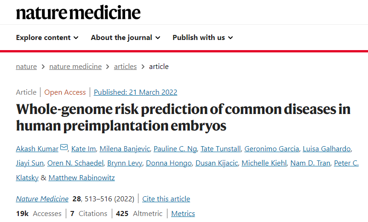Go to the nature breadcrumb link
368x222 pixels.
coord(26,67)
